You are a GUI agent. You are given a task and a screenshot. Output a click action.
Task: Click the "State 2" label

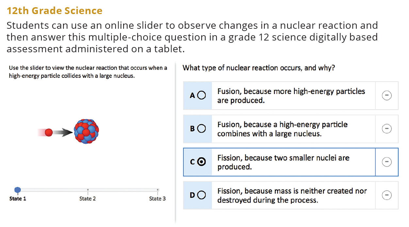pos(88,199)
